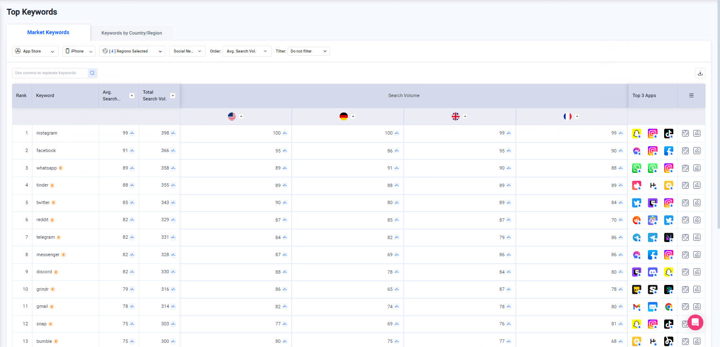Click the twitter total volume 343

[x=165, y=203]
